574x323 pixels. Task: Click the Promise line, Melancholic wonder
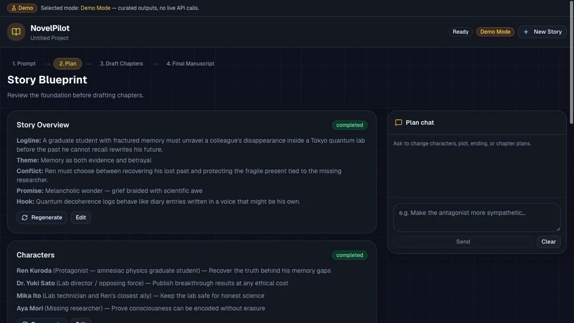(110, 191)
